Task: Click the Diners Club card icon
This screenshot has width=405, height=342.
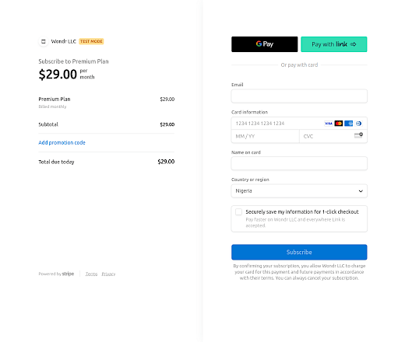Action: 358,124
